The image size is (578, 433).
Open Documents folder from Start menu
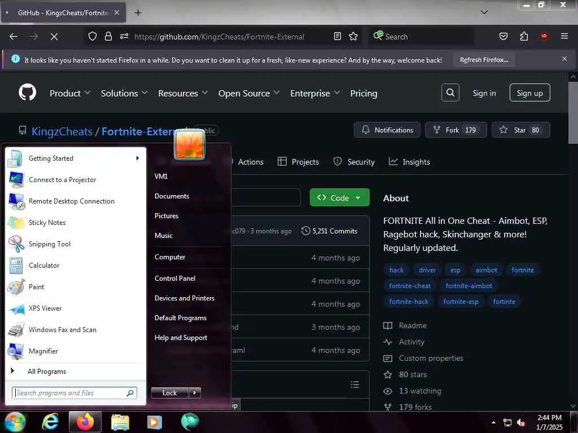point(172,196)
